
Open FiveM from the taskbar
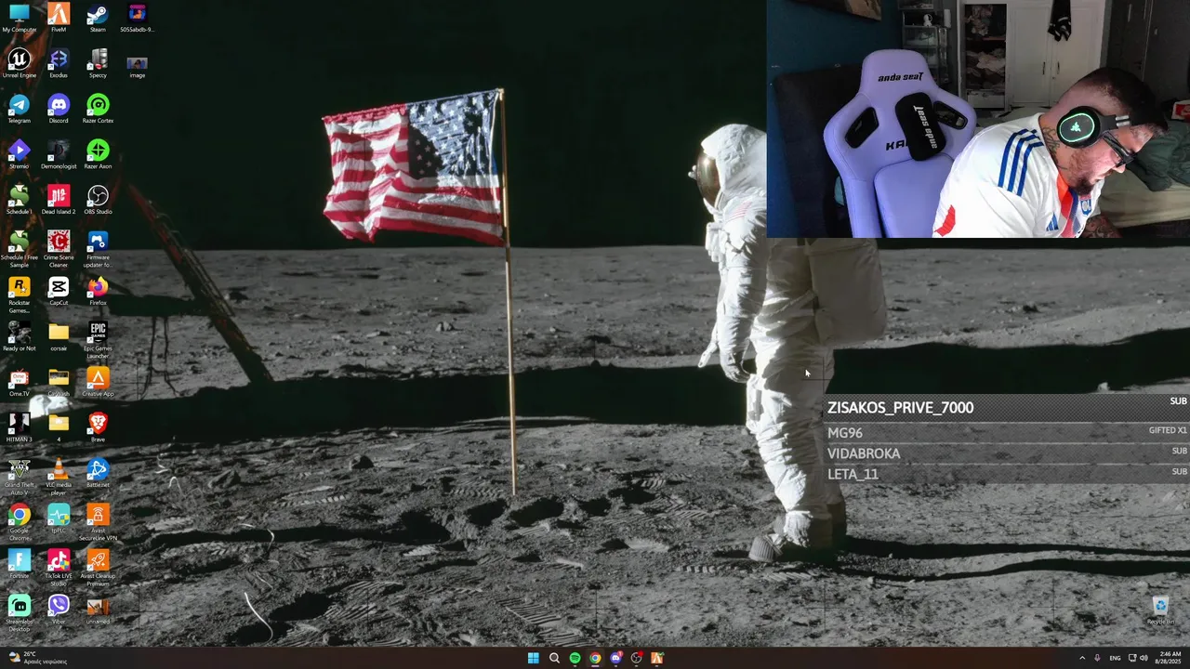tap(657, 658)
